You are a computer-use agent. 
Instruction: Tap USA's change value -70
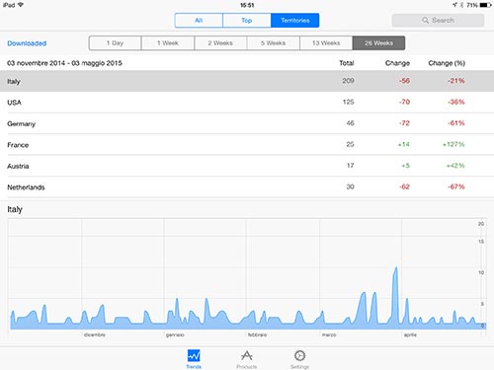click(x=404, y=102)
